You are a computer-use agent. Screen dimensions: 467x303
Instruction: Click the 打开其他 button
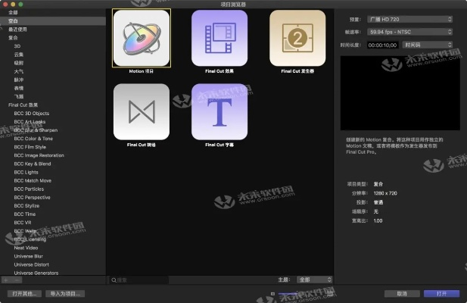coord(23,293)
